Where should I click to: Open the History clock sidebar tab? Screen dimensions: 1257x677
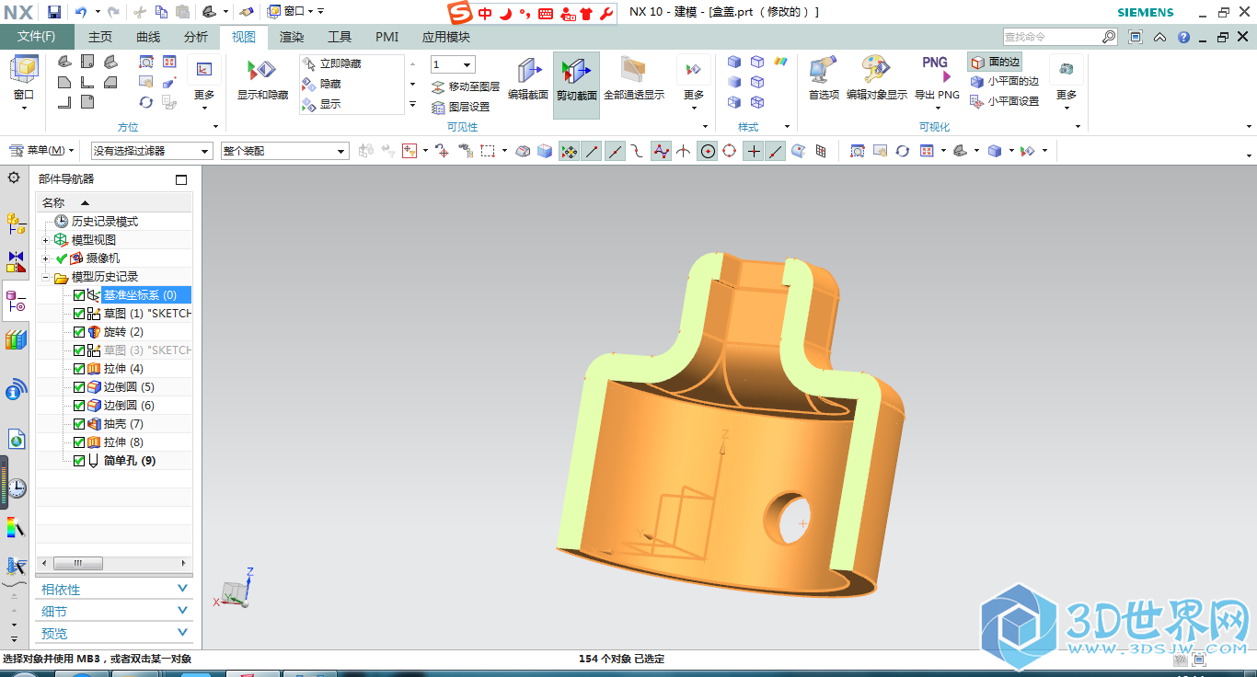(x=16, y=488)
